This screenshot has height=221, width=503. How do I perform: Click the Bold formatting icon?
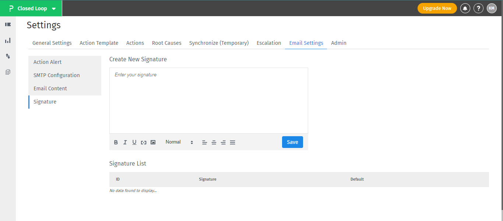[x=116, y=142]
